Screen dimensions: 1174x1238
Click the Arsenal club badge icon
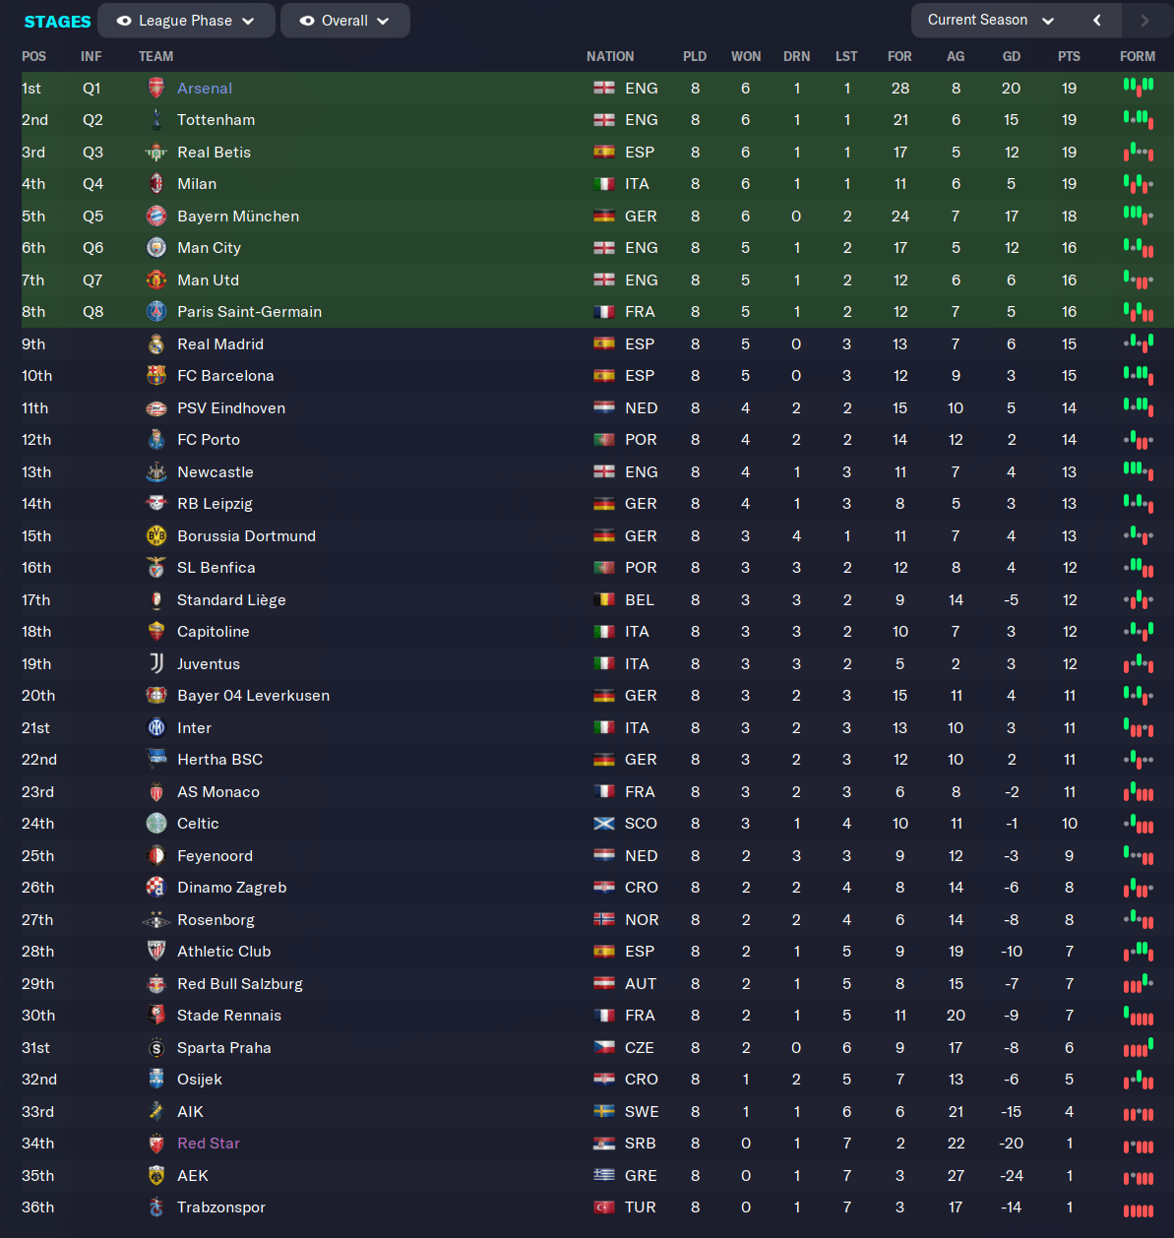click(156, 89)
